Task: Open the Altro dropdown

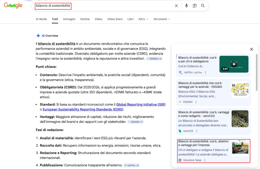Action: 143,19
